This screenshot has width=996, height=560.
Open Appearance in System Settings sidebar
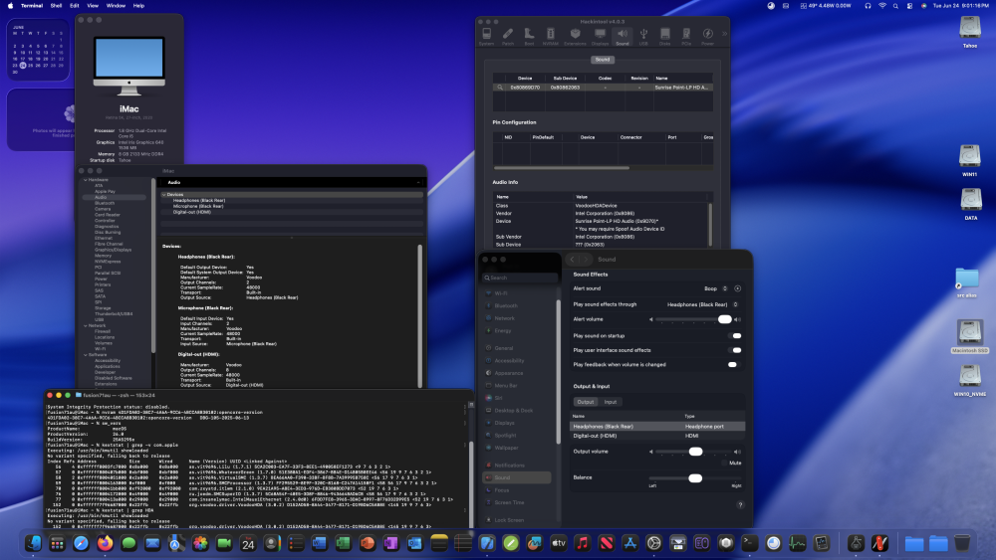pos(509,373)
